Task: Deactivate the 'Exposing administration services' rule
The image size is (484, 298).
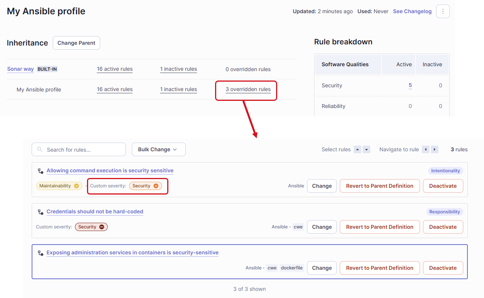Action: (443, 268)
